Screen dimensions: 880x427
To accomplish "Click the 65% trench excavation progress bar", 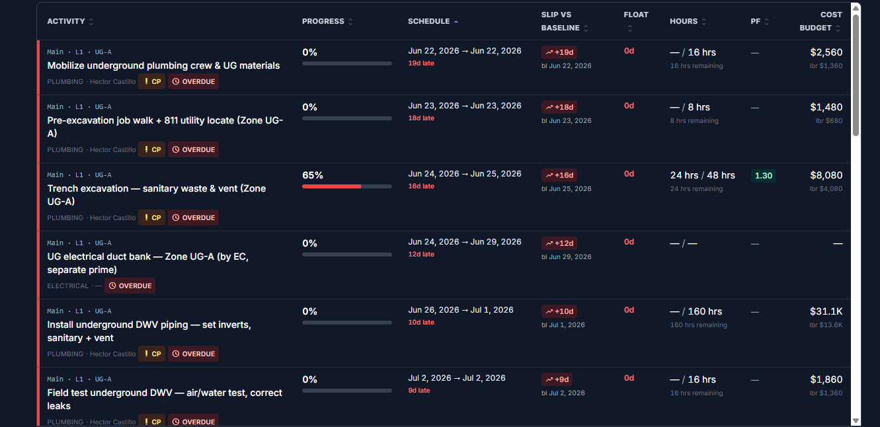I will coord(347,186).
